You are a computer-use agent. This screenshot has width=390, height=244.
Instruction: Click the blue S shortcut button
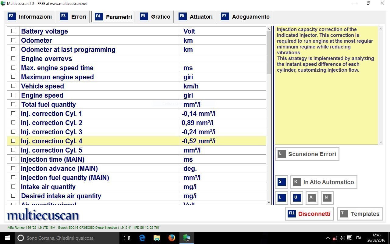281,182
